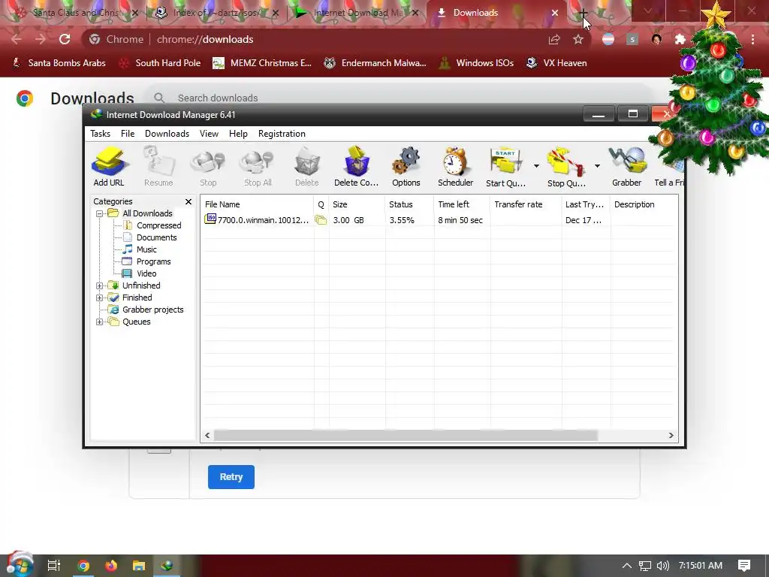
Task: Click the Delete toolbar icon
Action: click(x=307, y=167)
